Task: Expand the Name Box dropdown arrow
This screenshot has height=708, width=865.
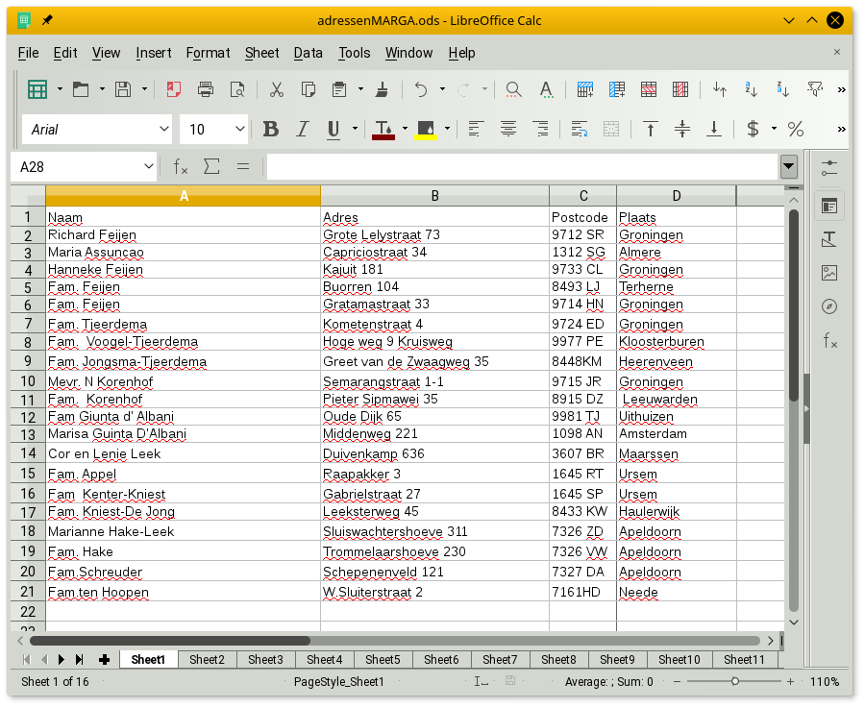Action: click(x=148, y=167)
